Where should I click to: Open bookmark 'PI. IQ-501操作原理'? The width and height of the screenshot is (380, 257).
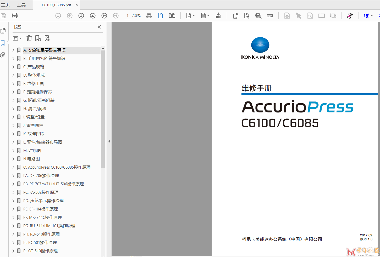[x=40, y=243]
